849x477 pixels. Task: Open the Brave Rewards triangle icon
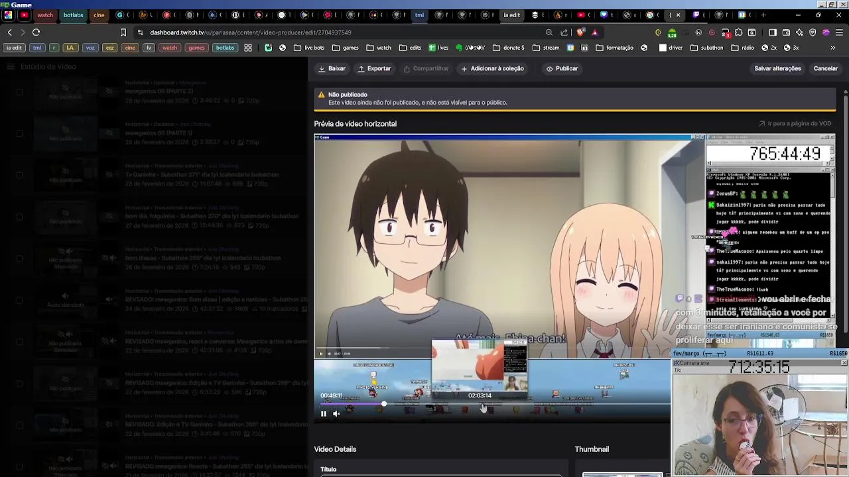595,32
